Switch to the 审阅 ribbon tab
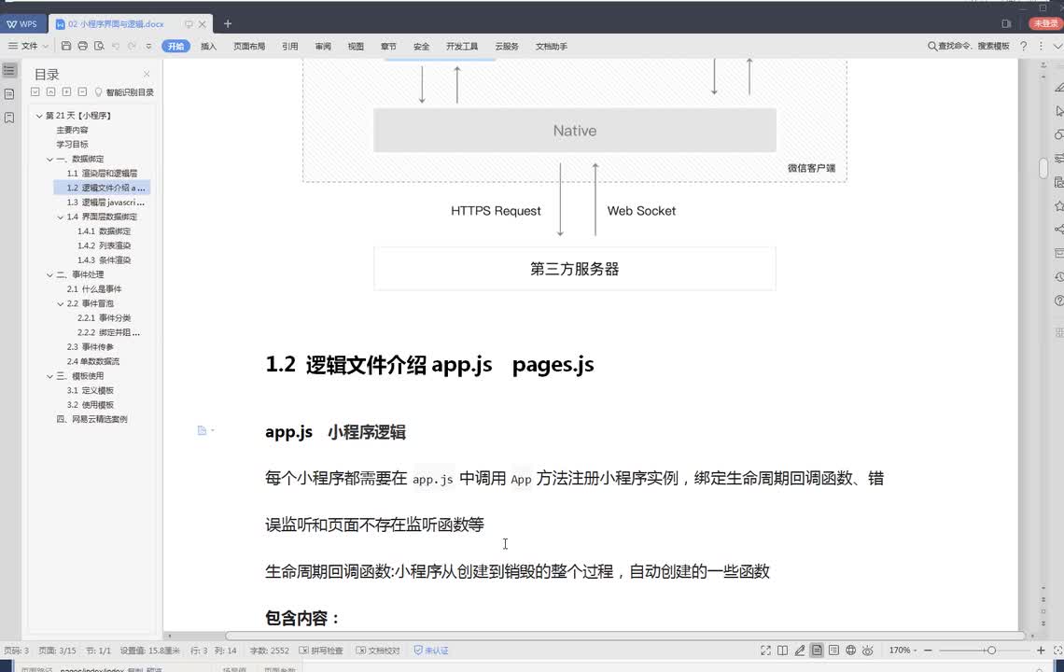1064x672 pixels. [x=323, y=46]
